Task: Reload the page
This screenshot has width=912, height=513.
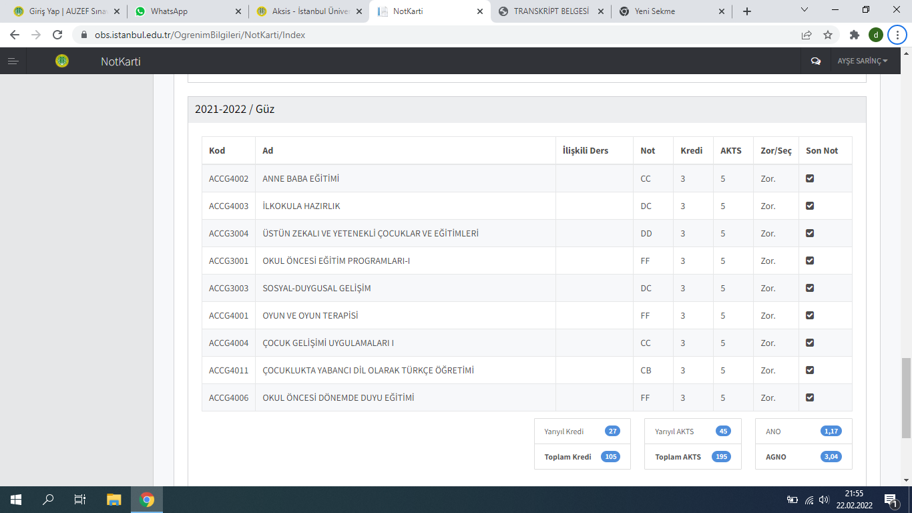Action: pyautogui.click(x=57, y=35)
